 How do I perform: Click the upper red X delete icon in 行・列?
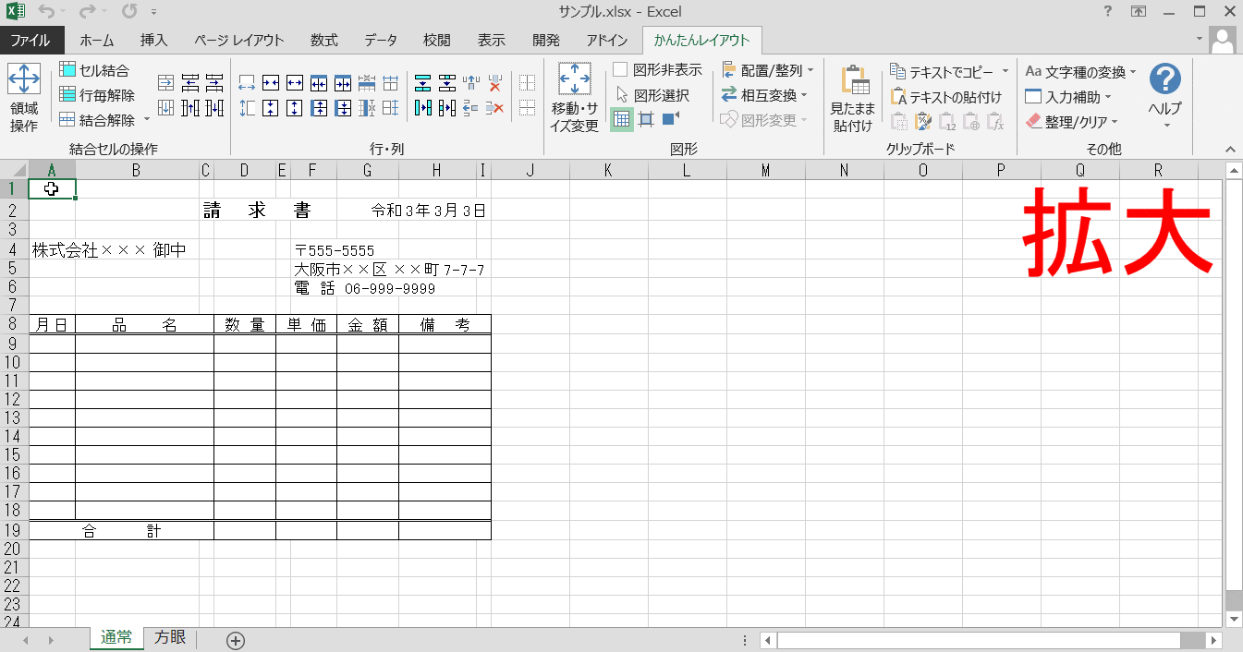(x=494, y=83)
